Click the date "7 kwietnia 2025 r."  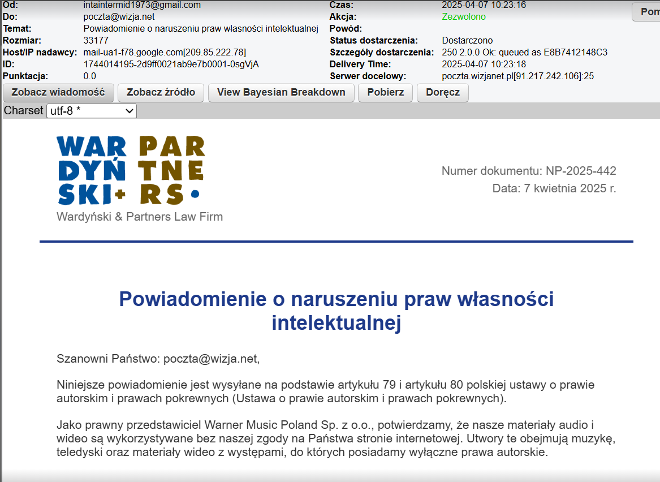(569, 188)
